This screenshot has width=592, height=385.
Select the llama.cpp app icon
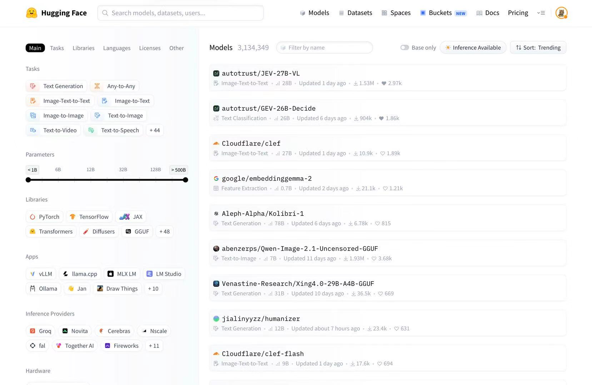pos(65,274)
